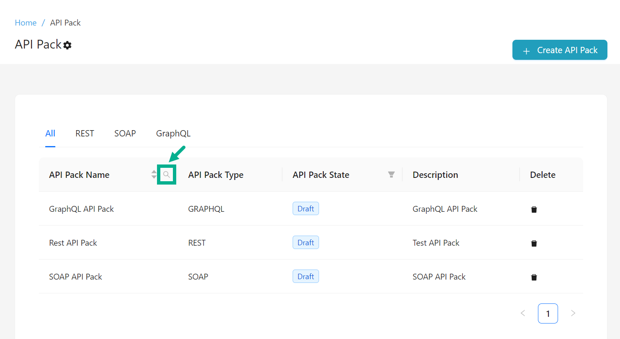This screenshot has width=620, height=339.
Task: Select the All tab
Action: click(x=50, y=134)
